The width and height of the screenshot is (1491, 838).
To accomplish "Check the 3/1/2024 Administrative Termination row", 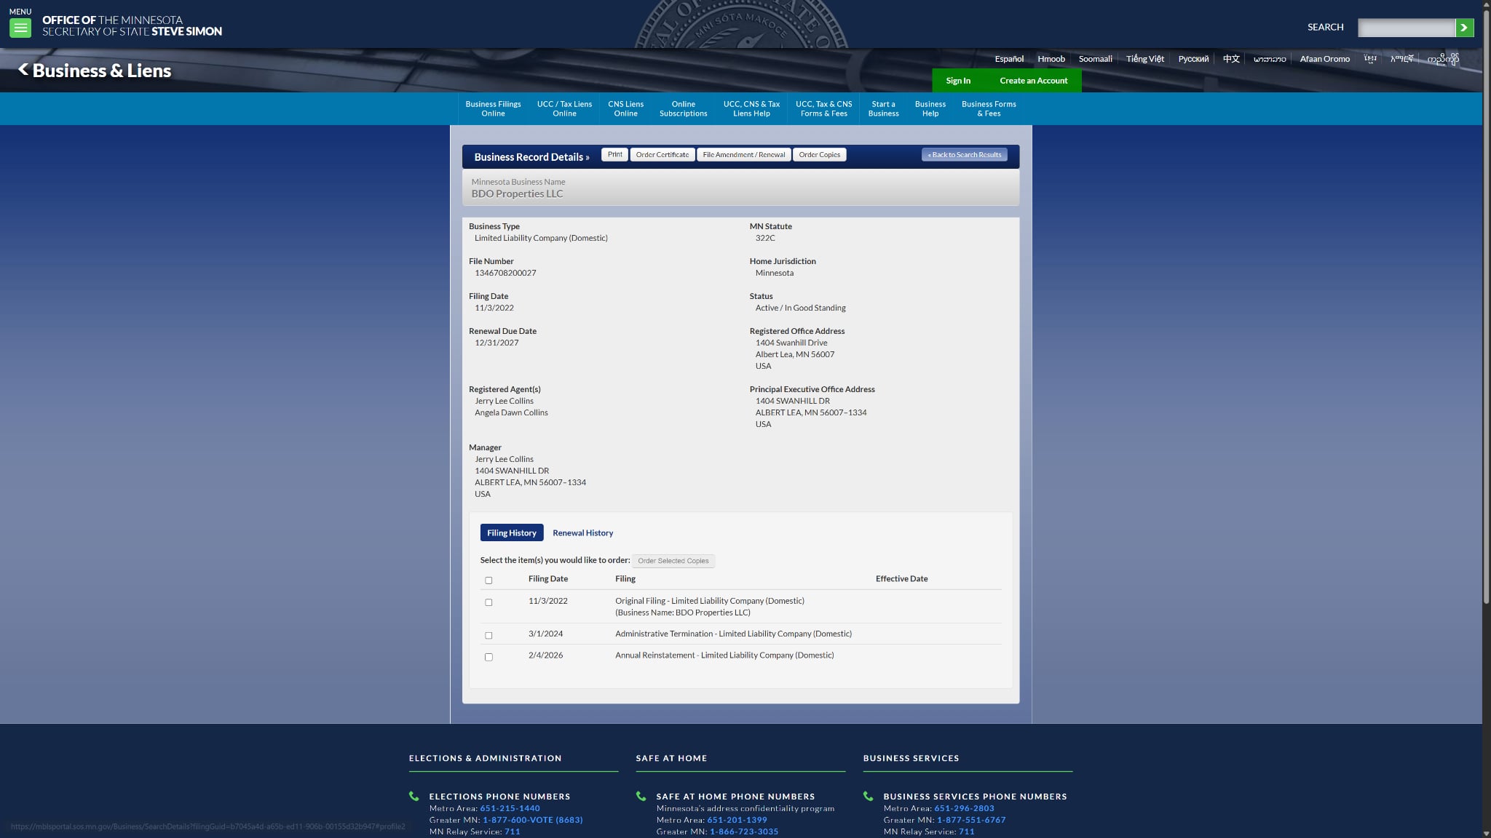I will click(489, 635).
